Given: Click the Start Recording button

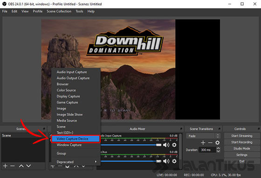Looking at the screenshot, I should [242, 142].
